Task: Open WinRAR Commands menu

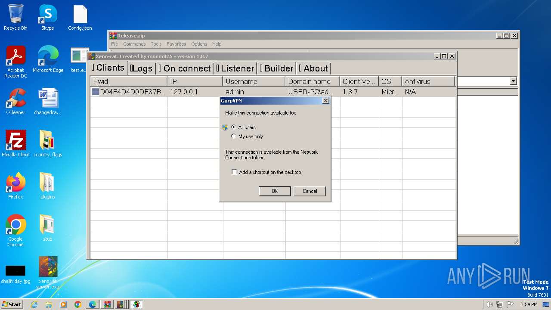Action: point(134,44)
